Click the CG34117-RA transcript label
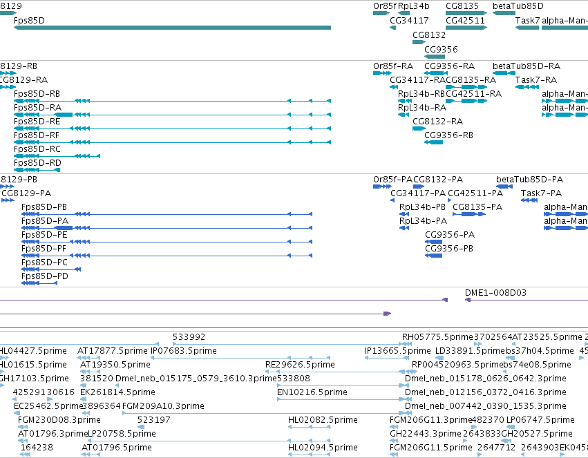Screen dimensions: 588x458 417,80
